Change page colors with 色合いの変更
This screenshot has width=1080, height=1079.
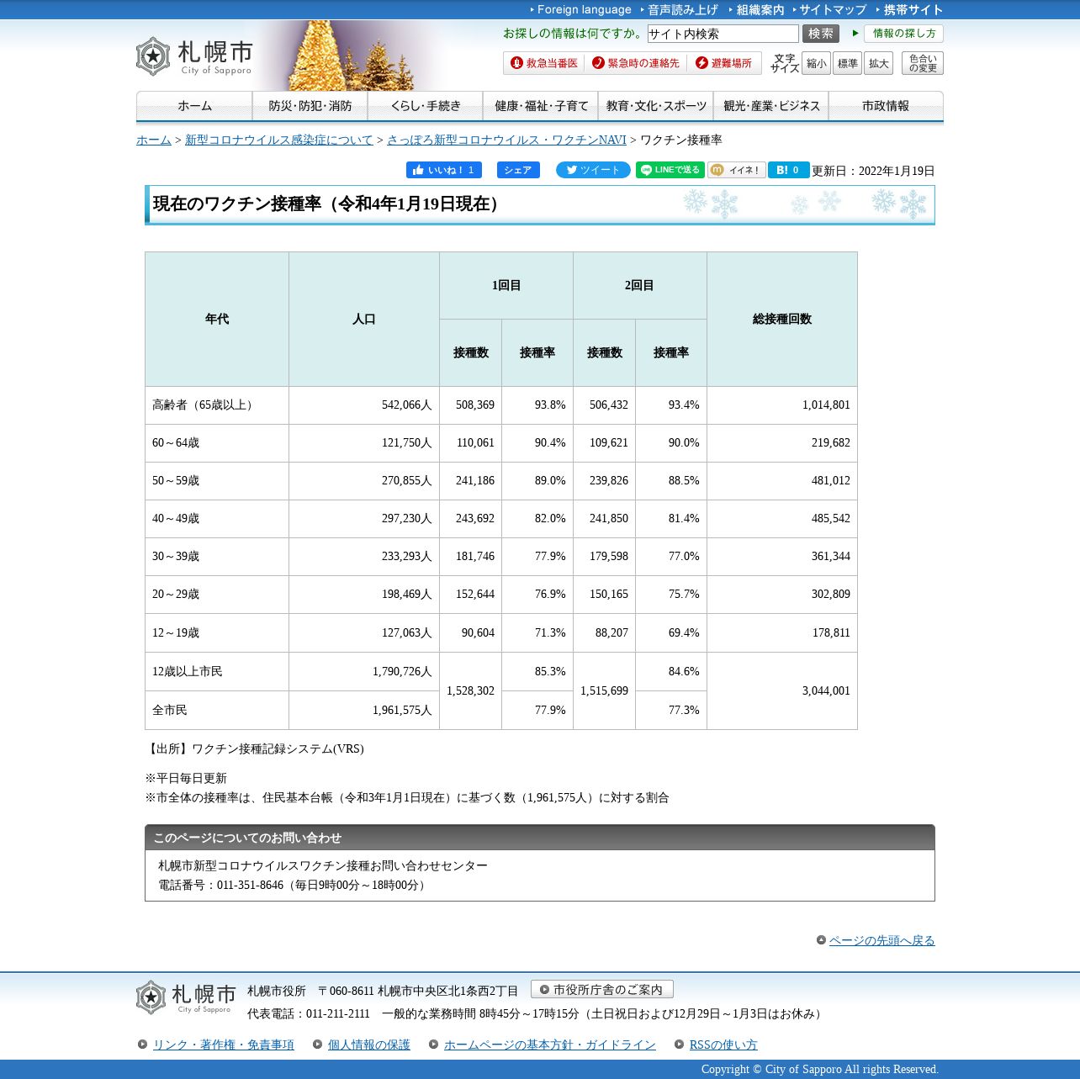[922, 63]
